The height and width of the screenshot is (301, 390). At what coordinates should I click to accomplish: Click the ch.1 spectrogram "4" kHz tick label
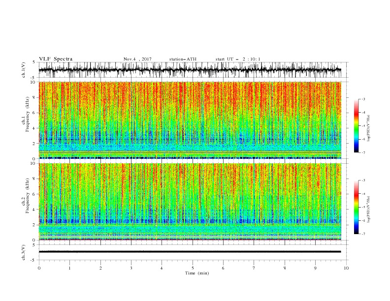pyautogui.click(x=34, y=128)
